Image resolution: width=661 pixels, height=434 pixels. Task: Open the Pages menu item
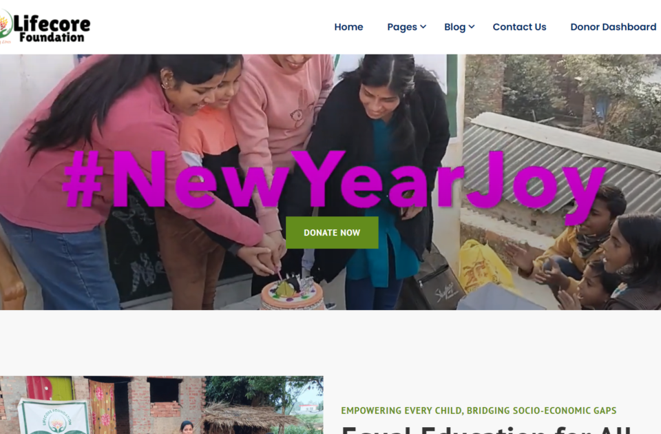pos(402,27)
